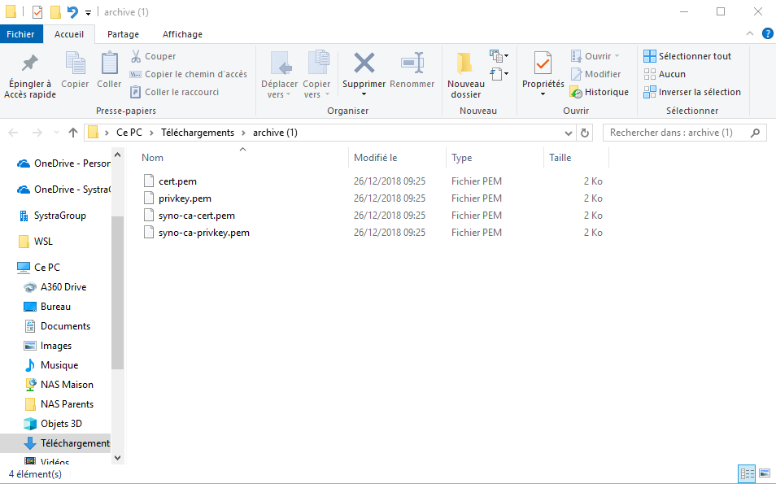Refresh the folder with the reload icon

click(585, 133)
